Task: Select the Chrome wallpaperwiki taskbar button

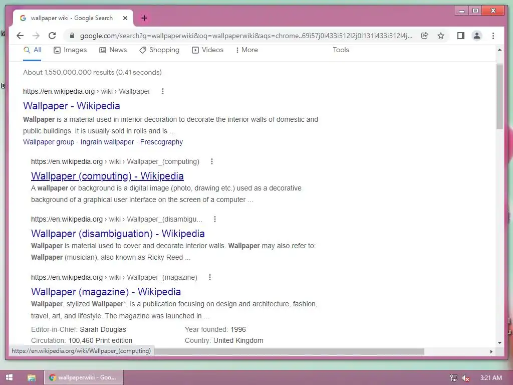Action: (84, 377)
